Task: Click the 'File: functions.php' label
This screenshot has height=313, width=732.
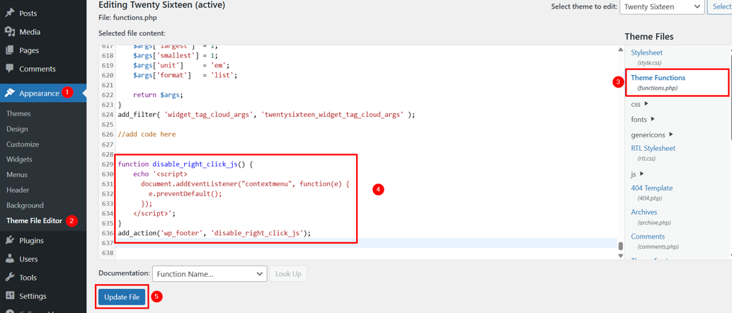Action: click(x=127, y=18)
